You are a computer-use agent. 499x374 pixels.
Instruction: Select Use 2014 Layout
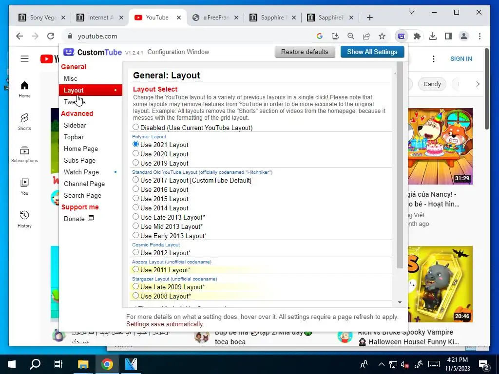(x=135, y=207)
